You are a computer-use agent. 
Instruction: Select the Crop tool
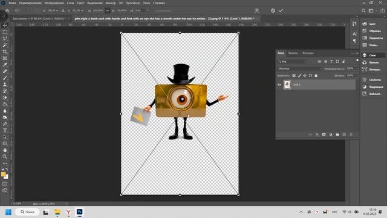pyautogui.click(x=5, y=51)
